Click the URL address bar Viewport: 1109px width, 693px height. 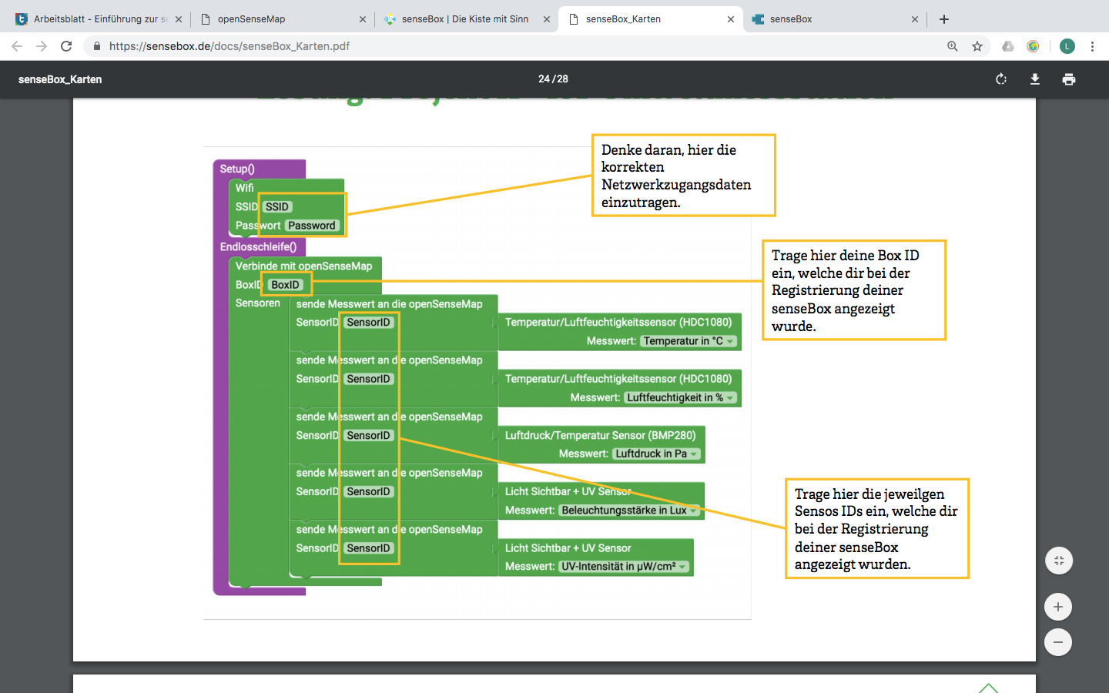click(x=516, y=46)
